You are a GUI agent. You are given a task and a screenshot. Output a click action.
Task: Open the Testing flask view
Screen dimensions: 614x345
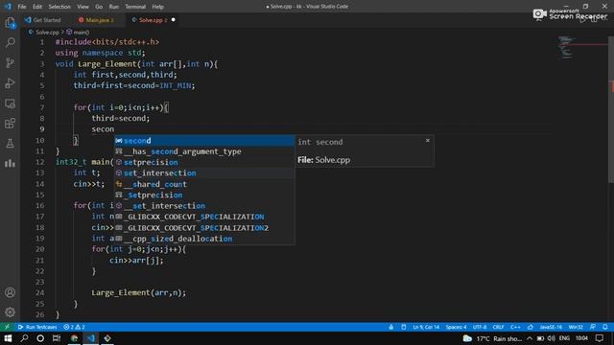tap(11, 144)
